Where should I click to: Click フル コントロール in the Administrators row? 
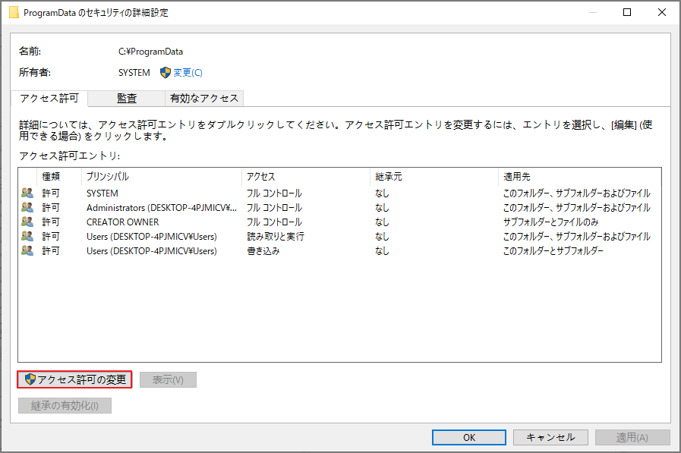click(x=274, y=207)
